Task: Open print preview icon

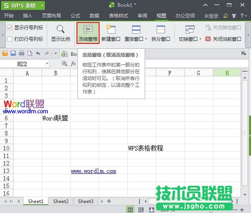Action: point(30,53)
